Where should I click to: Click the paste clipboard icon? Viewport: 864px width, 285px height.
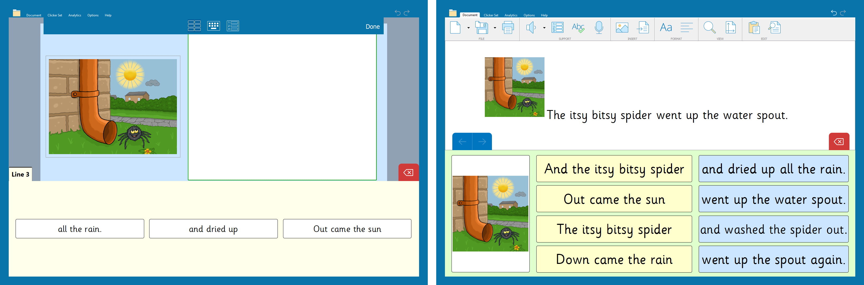point(754,27)
